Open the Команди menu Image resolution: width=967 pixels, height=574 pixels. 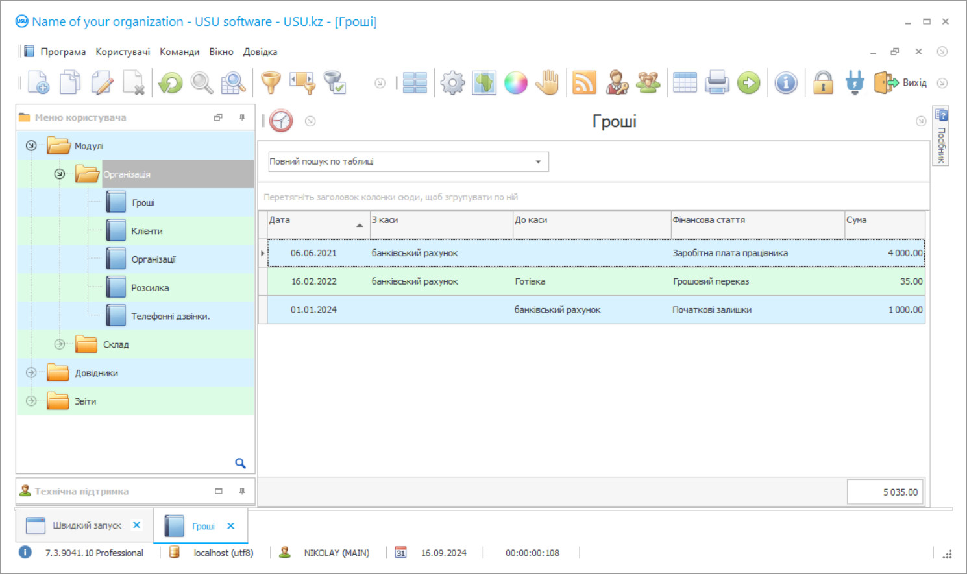click(179, 52)
